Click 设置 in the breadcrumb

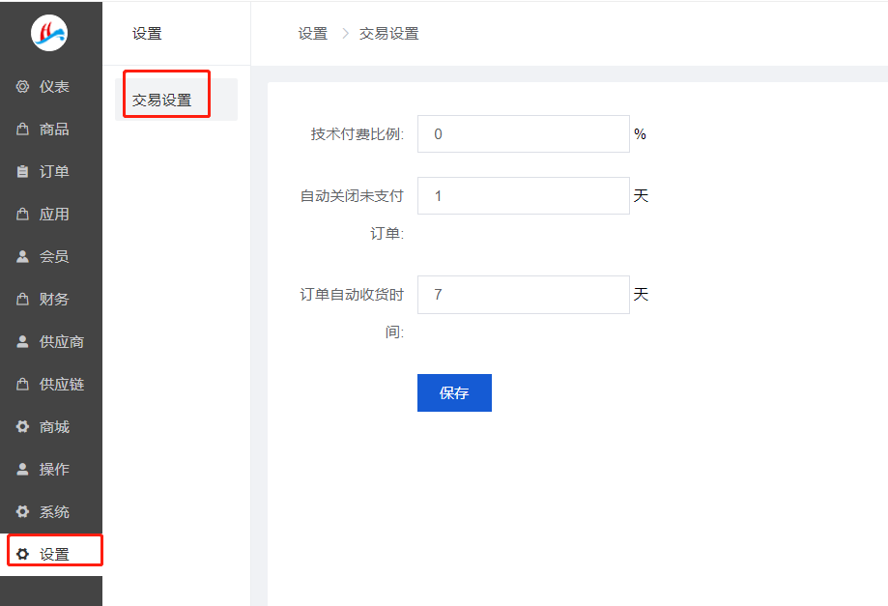313,34
